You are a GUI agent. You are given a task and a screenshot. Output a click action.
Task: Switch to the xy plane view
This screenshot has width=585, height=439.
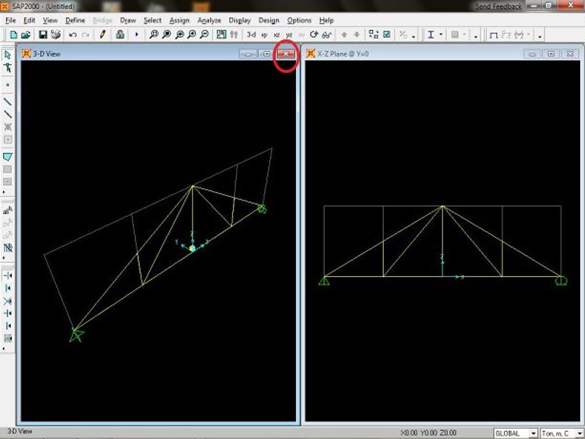264,35
